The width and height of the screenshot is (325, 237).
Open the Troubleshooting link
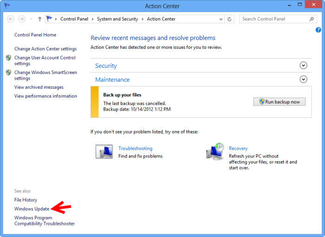(136, 148)
